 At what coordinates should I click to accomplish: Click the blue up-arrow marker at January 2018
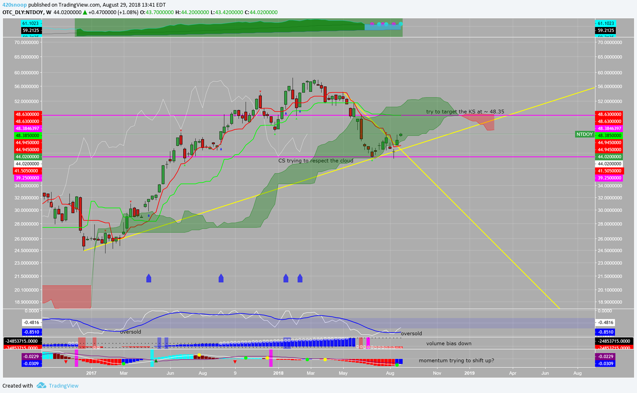tap(286, 278)
